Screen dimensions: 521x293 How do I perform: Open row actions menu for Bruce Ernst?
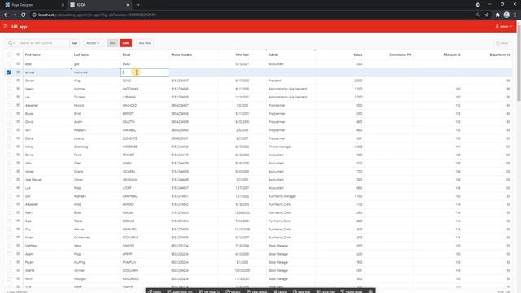[x=18, y=114]
